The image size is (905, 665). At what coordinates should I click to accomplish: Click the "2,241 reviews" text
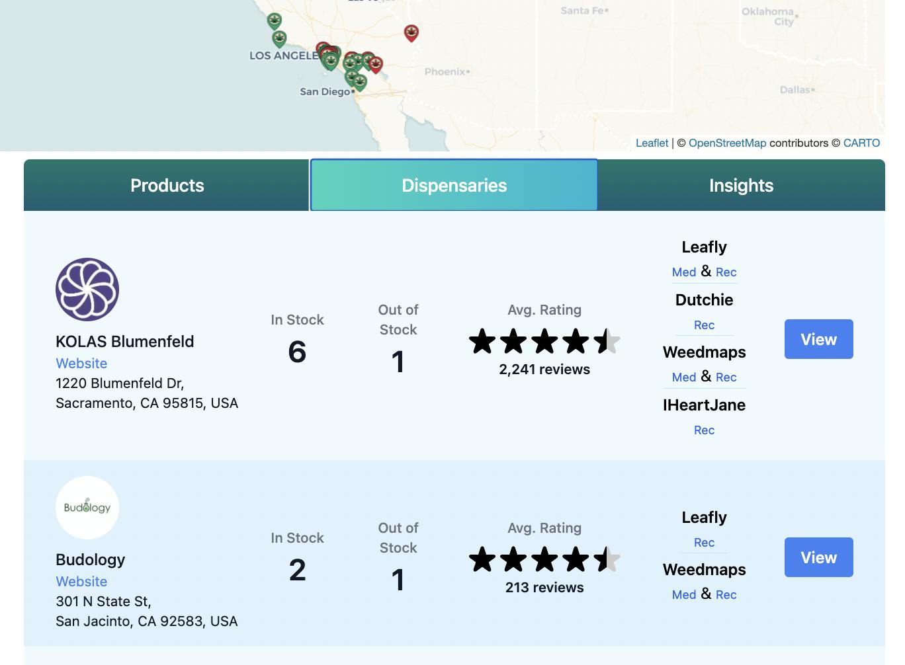tap(544, 370)
